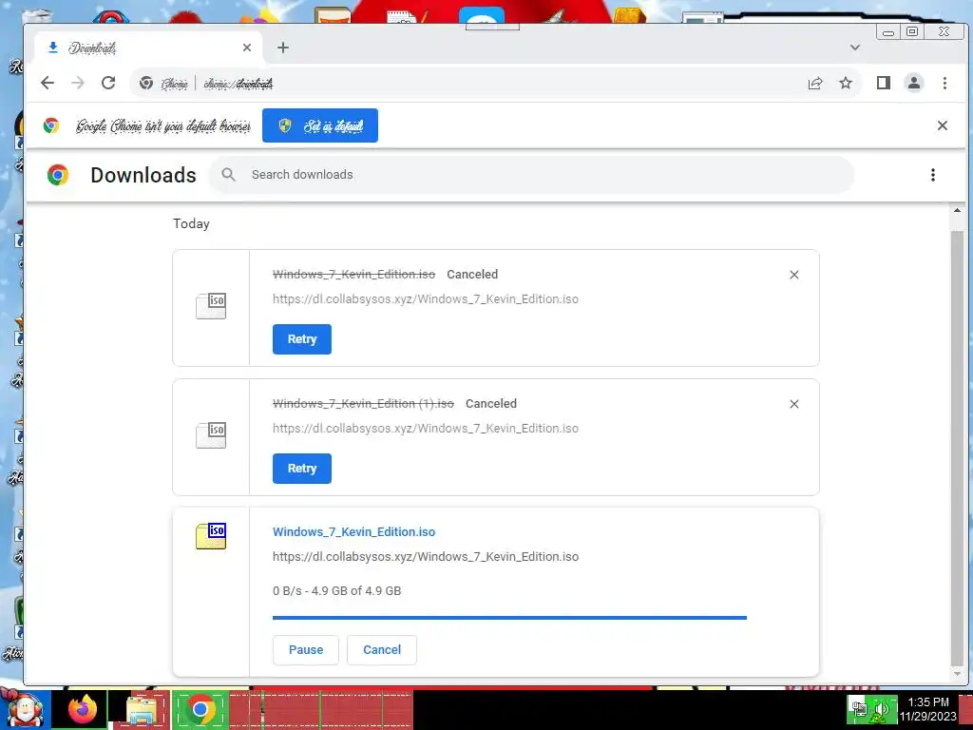Open the taskbar clock showing 1:35 PM
This screenshot has width=973, height=730.
tap(927, 709)
